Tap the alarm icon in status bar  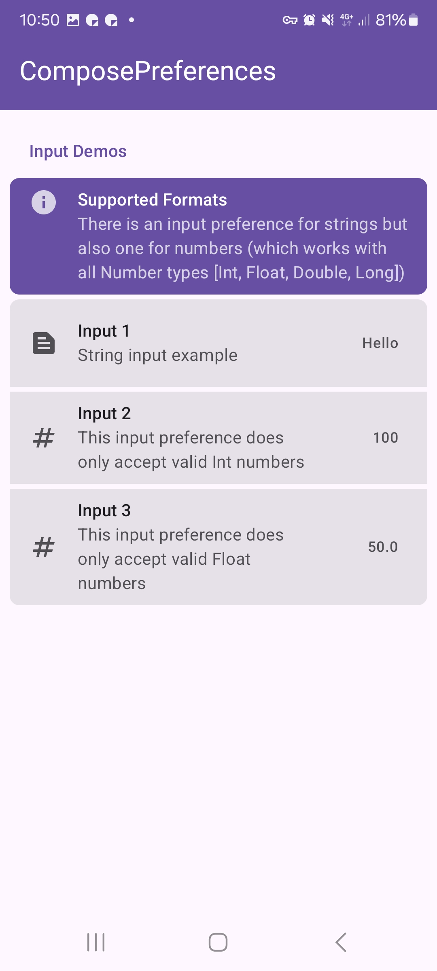[x=310, y=20]
